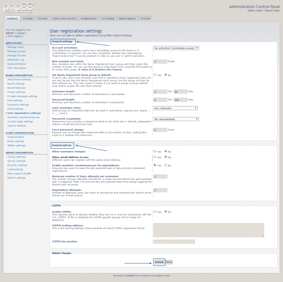The height and width of the screenshot is (282, 283).
Task: Go to the Maintenance tab
Action: [127, 19]
